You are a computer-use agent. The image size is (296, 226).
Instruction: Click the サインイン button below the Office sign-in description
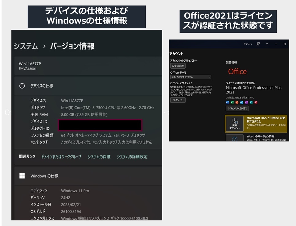[x=178, y=100]
